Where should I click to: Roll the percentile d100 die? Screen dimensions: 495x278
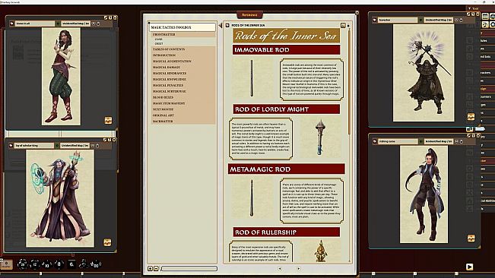95,264
